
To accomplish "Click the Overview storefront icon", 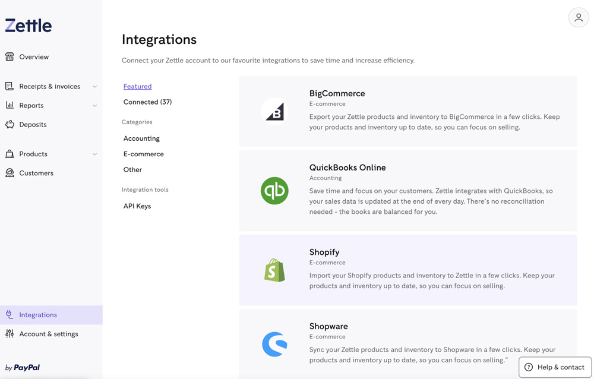I will point(10,57).
